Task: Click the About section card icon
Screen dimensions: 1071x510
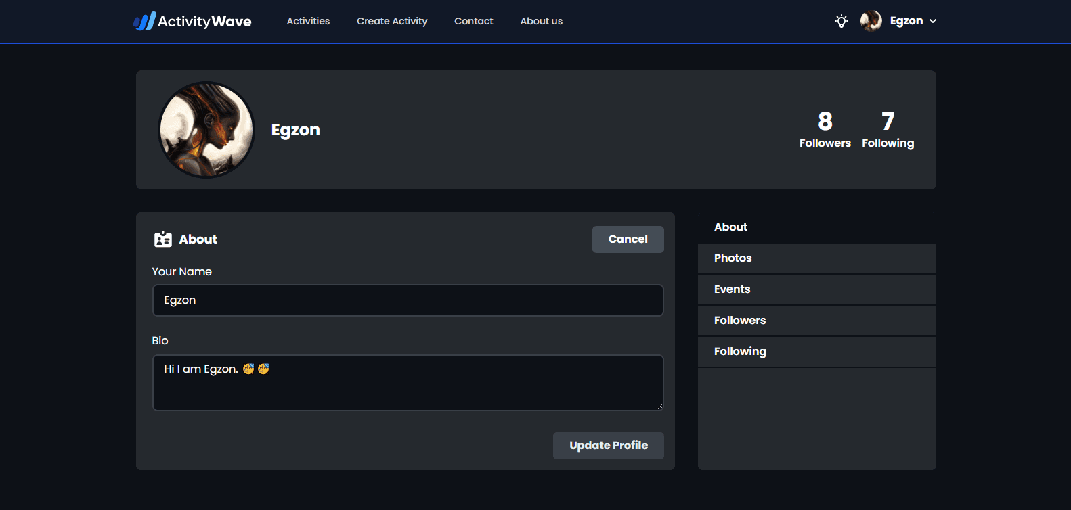Action: point(163,239)
